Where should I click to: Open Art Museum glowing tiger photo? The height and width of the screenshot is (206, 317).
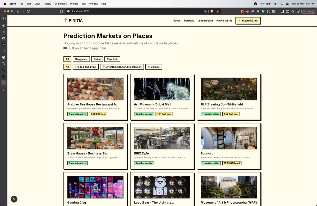click(x=162, y=89)
